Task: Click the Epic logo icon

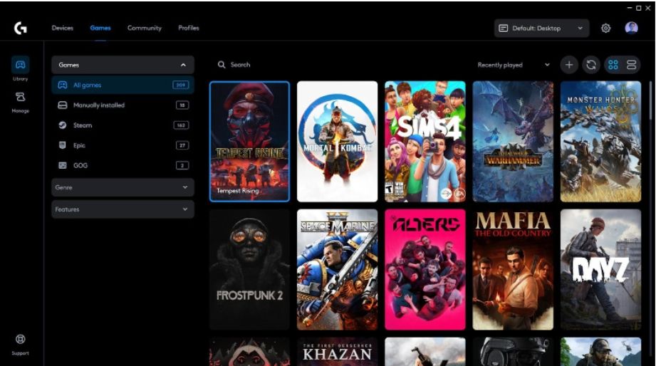Action: point(63,145)
